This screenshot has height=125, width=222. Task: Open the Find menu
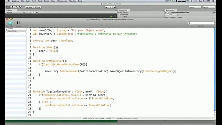point(34,1)
